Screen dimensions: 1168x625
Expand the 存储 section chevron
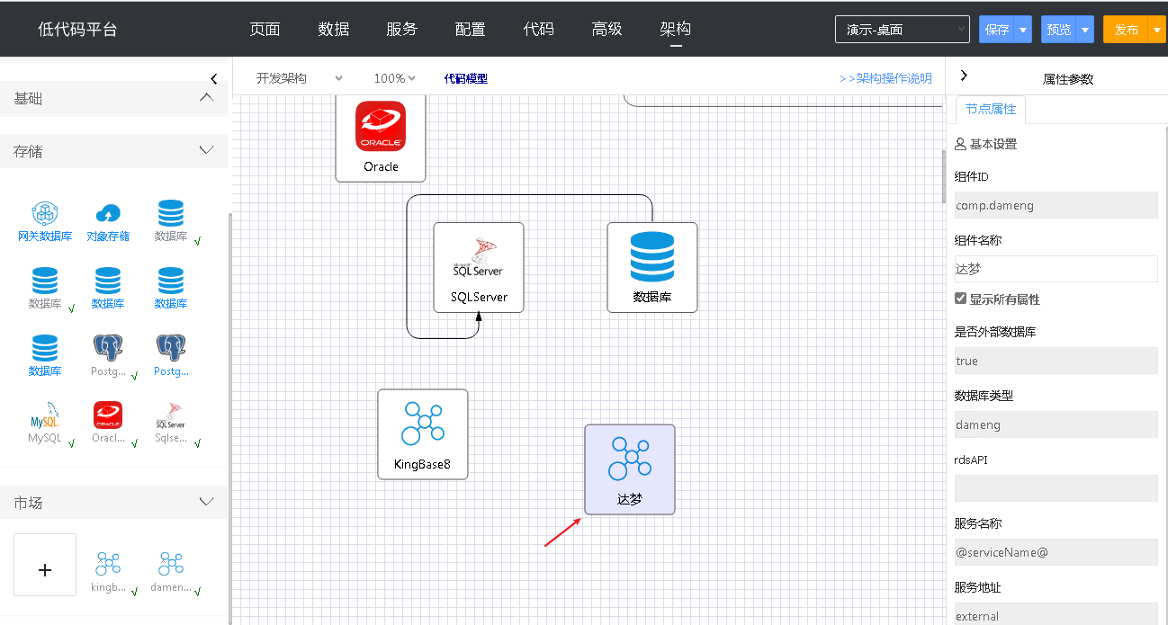tap(206, 150)
